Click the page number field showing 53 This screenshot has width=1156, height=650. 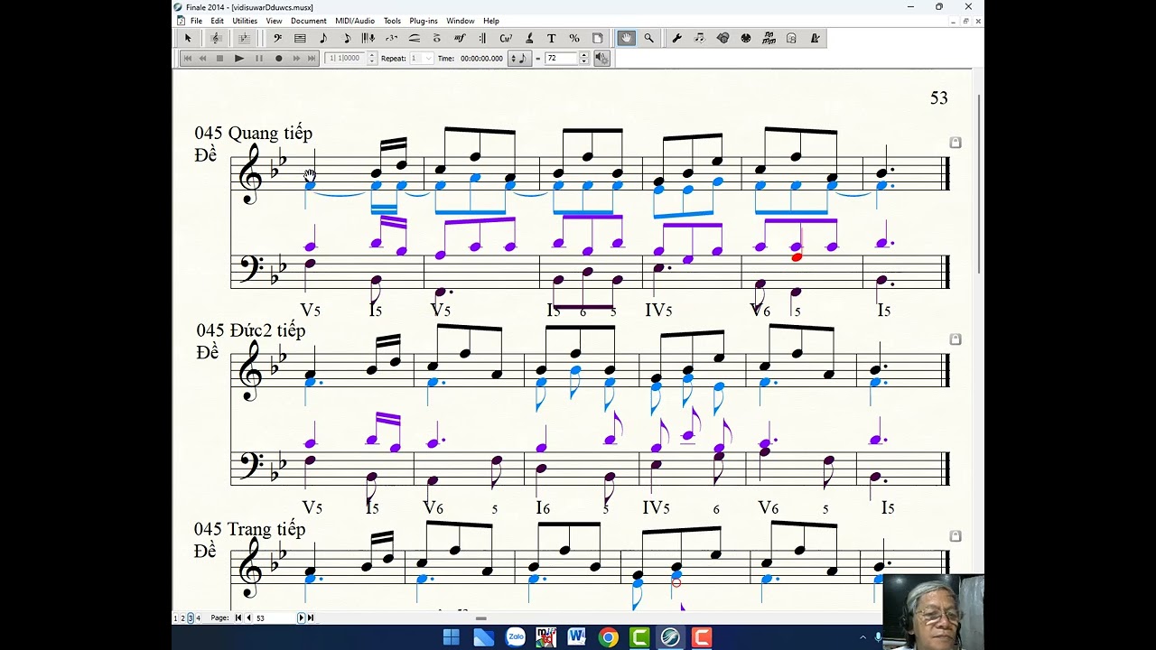coord(275,617)
